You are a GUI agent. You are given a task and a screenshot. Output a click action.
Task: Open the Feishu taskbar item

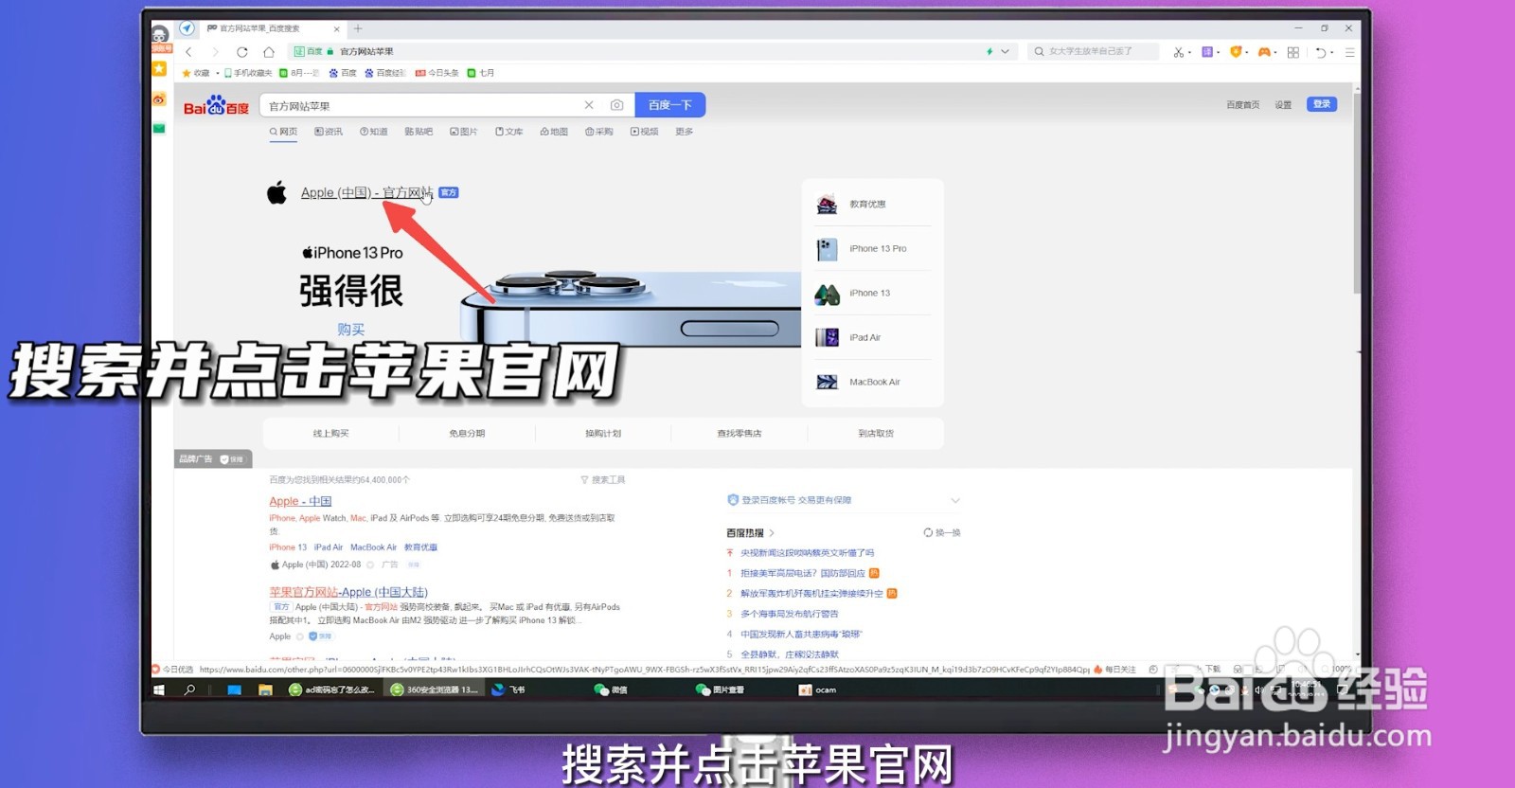[x=508, y=689]
